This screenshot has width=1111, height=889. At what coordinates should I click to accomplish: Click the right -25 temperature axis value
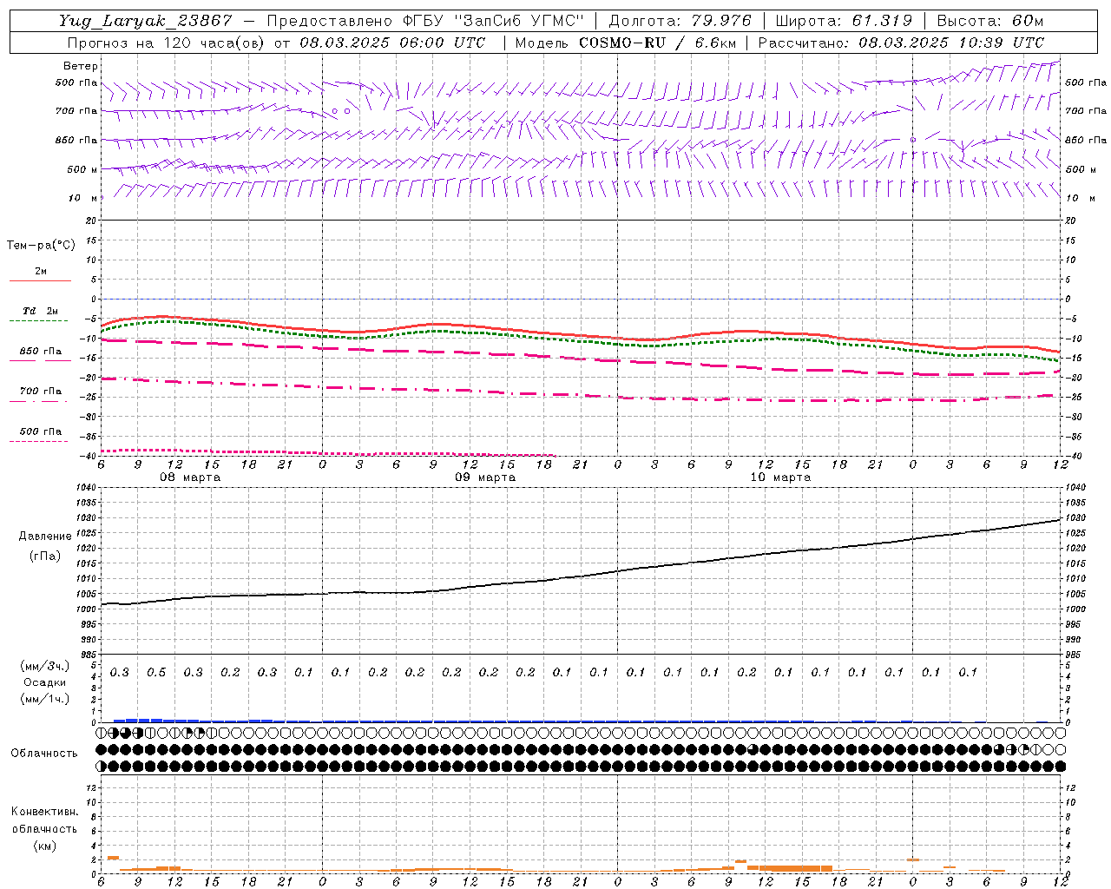click(x=1074, y=398)
